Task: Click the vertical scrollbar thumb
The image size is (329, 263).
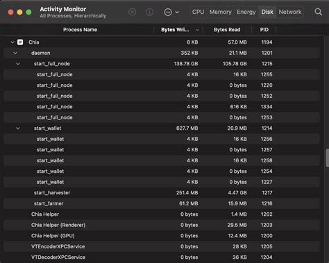Action: tap(327, 158)
